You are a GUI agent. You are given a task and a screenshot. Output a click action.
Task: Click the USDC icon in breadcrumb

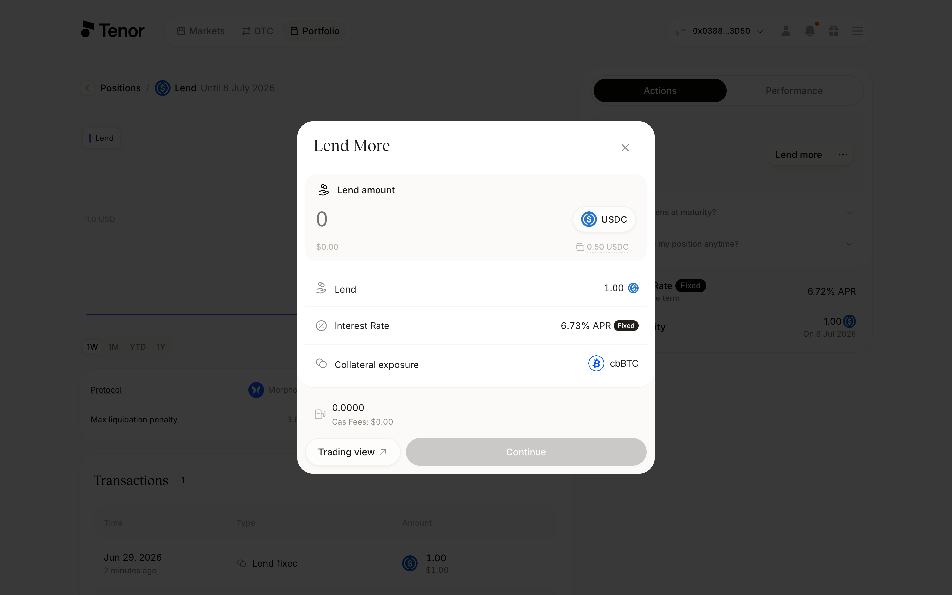[162, 88]
